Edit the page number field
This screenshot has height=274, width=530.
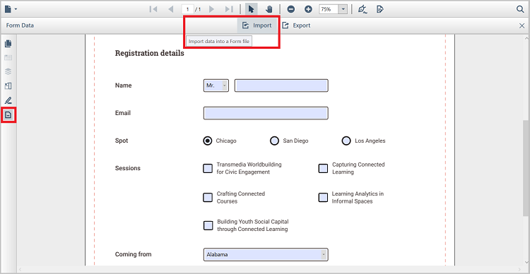187,9
